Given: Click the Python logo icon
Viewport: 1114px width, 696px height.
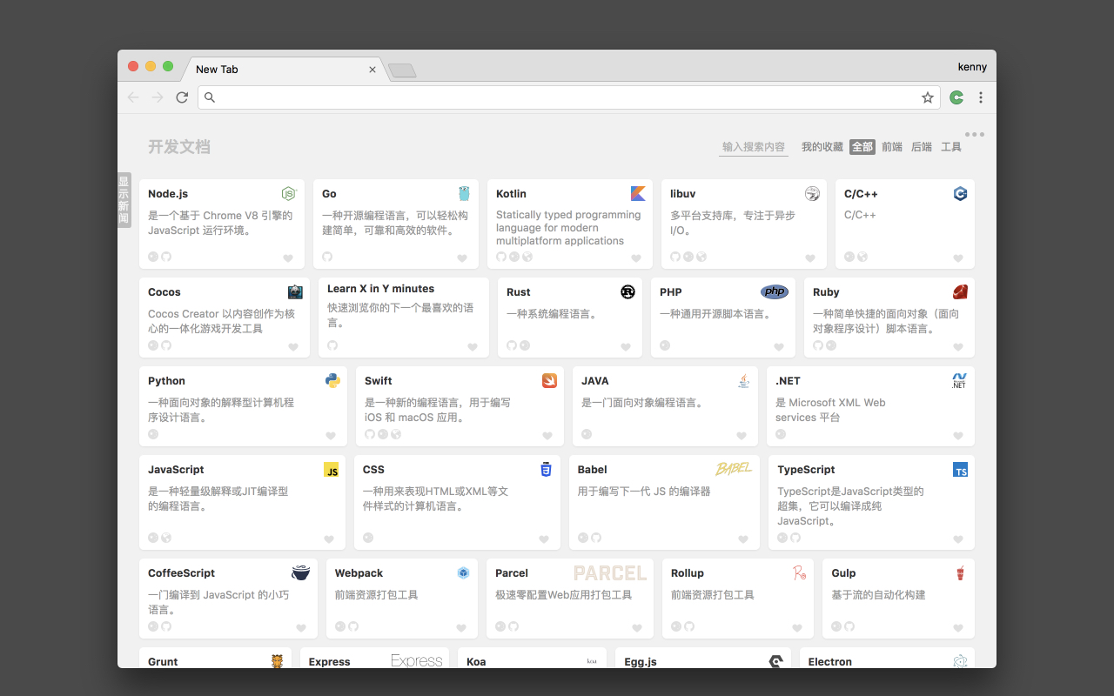Looking at the screenshot, I should [x=332, y=381].
